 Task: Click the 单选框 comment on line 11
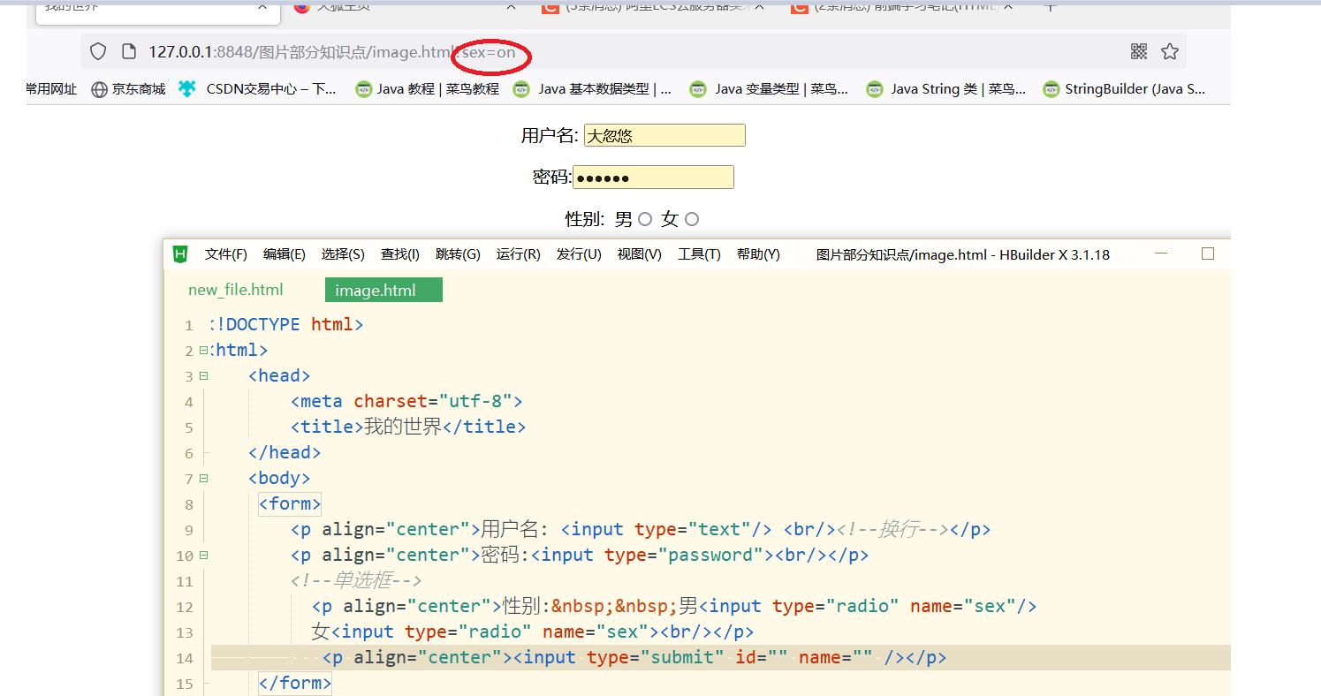(356, 580)
